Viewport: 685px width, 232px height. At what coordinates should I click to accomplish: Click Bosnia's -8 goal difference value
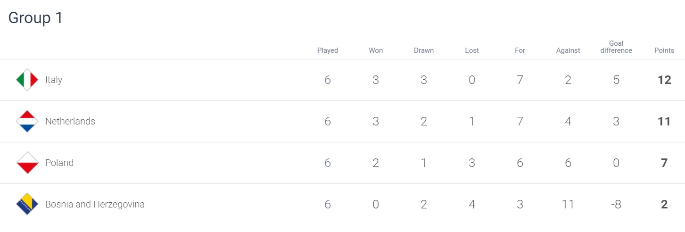[616, 205]
